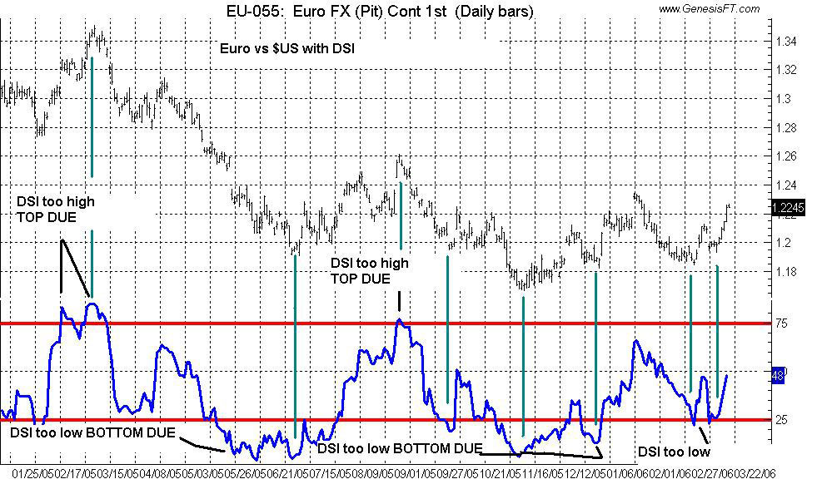
Task: Click the 1.34 price axis label
Action: click(785, 42)
